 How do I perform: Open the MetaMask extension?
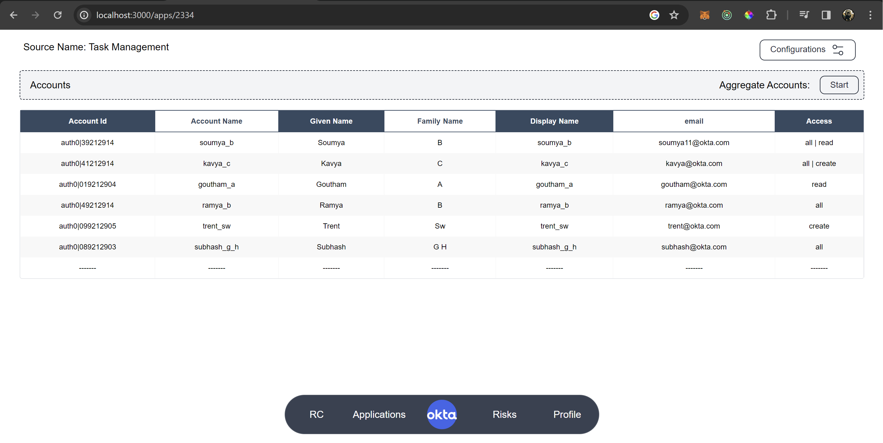coord(704,15)
